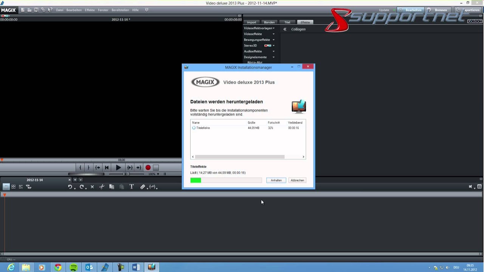Go back with the double chevron beside Collagen

(285, 29)
